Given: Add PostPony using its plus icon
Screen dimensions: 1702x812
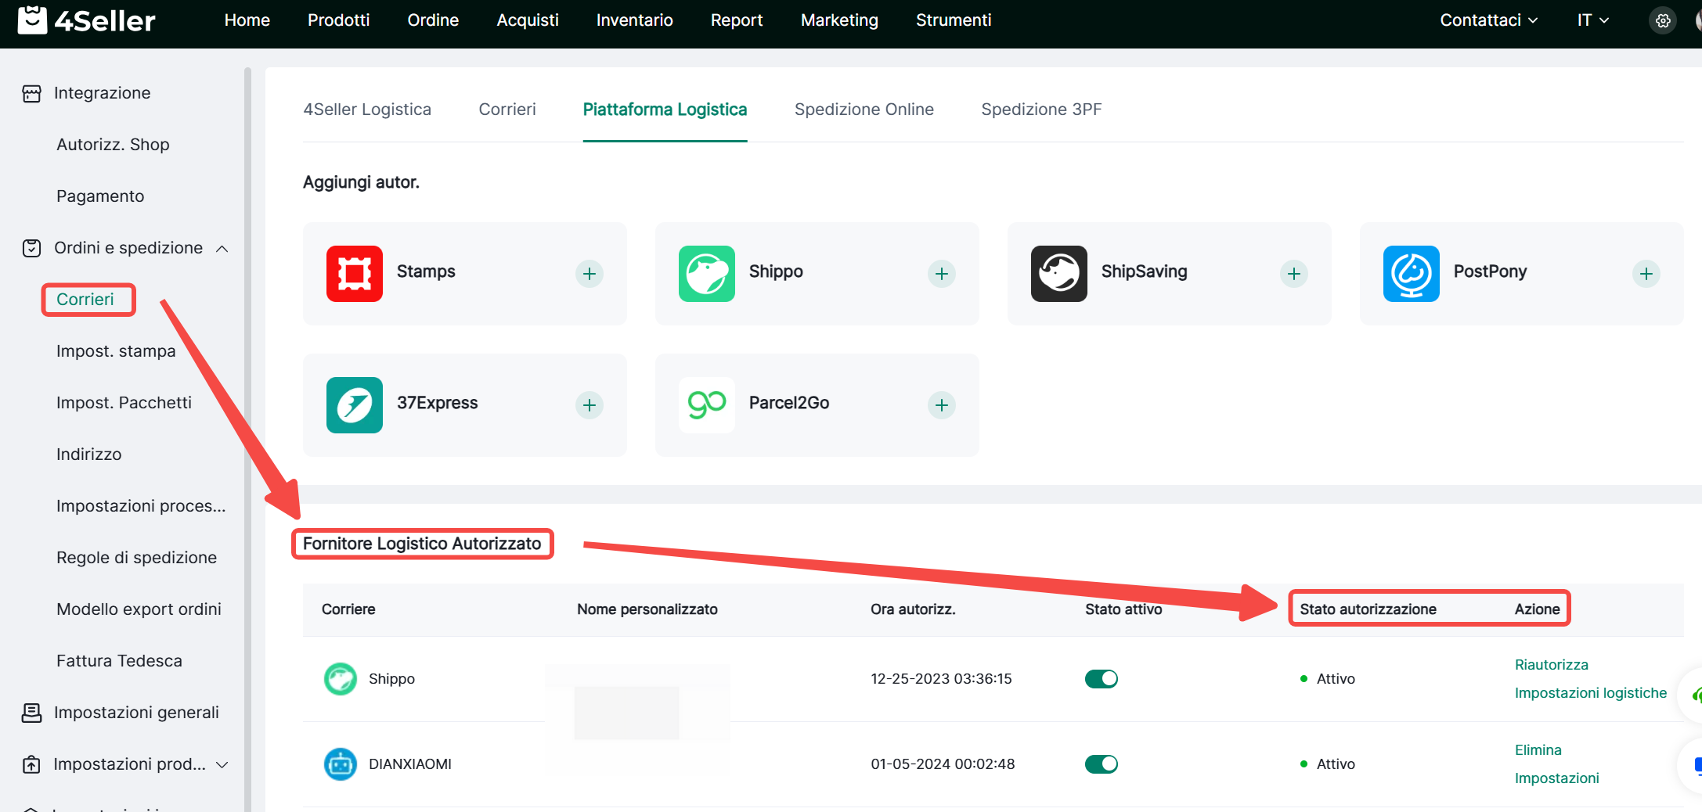Looking at the screenshot, I should [1646, 274].
